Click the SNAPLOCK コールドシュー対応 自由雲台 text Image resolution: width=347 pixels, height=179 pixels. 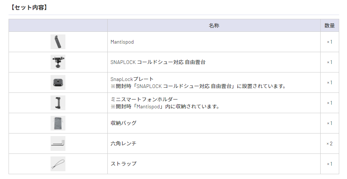pyautogui.click(x=158, y=62)
